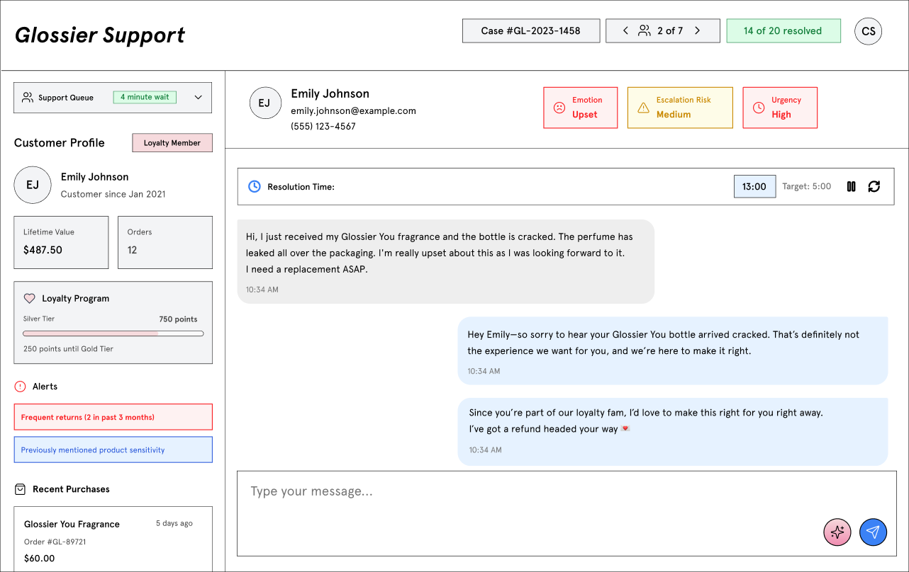Click the Customer Profile heading
The image size is (909, 572).
tap(60, 142)
